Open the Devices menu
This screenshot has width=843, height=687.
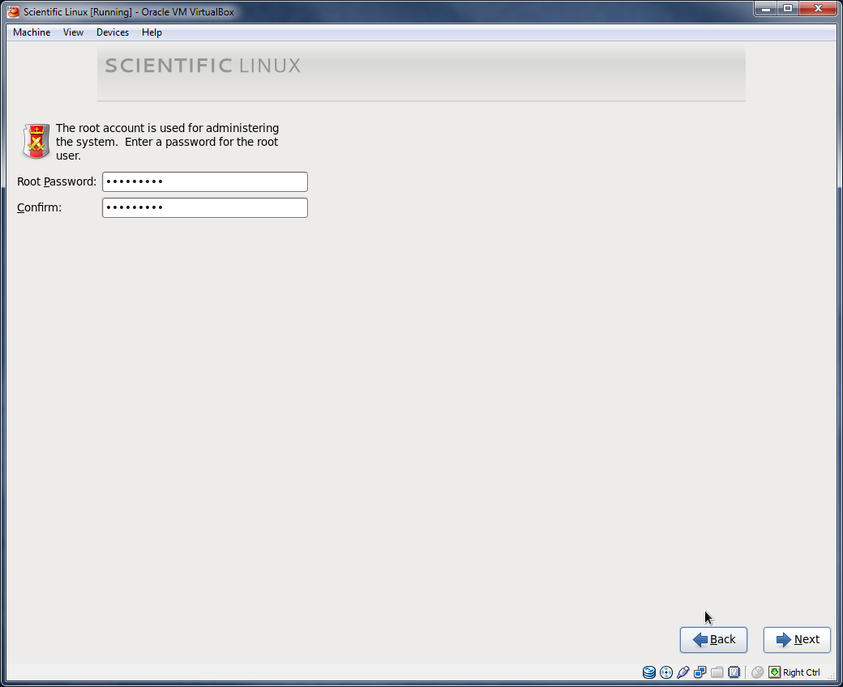pyautogui.click(x=113, y=32)
